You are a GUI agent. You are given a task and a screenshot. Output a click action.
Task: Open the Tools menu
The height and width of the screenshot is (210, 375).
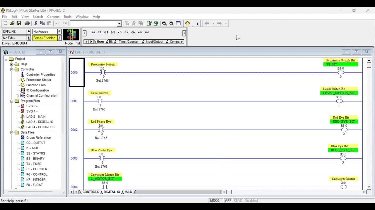coord(67,17)
